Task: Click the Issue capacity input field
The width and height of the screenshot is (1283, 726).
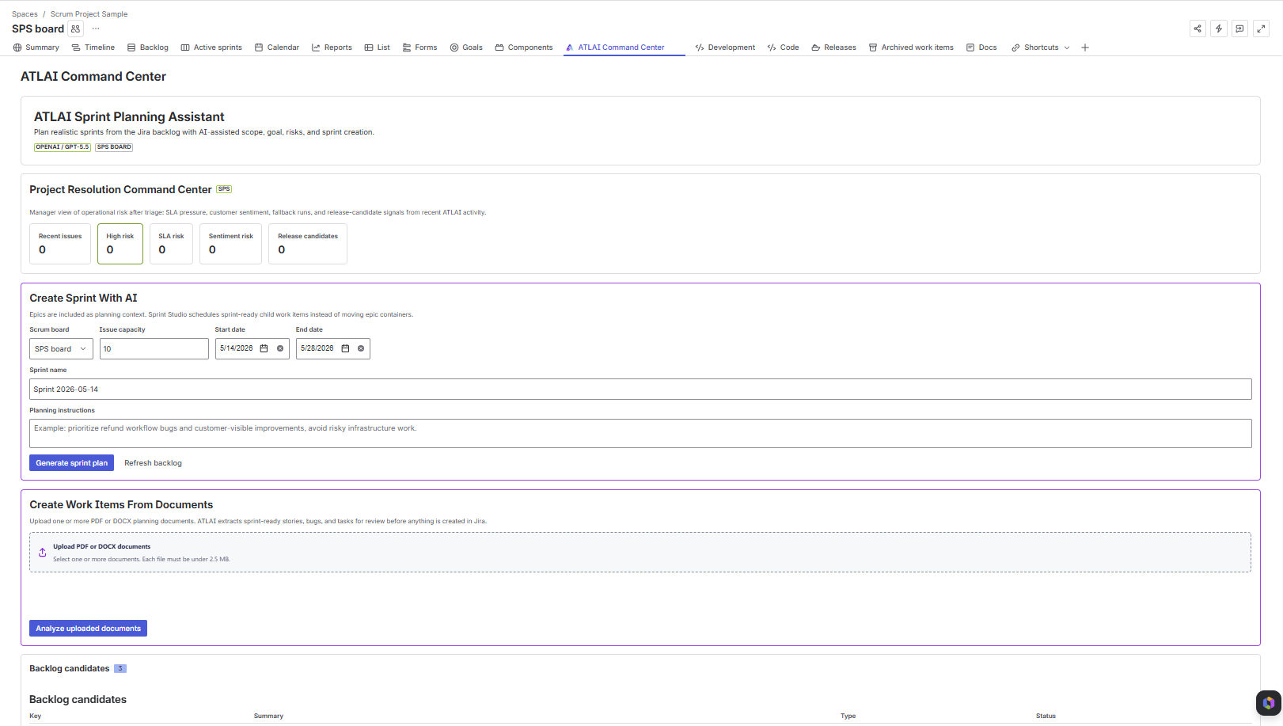Action: 154,349
